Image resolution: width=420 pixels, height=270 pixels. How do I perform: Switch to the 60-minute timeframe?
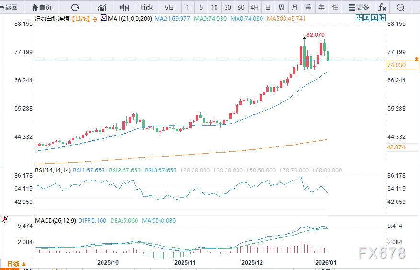coord(241,7)
